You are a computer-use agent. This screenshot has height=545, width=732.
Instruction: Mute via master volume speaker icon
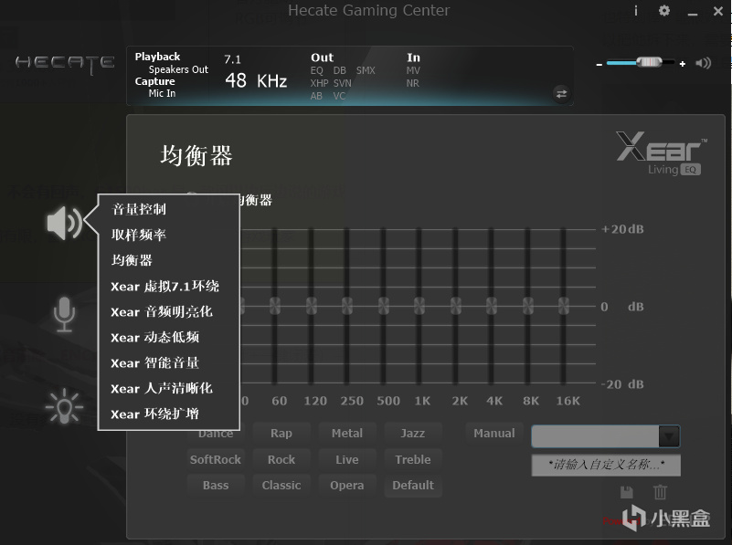click(x=703, y=63)
